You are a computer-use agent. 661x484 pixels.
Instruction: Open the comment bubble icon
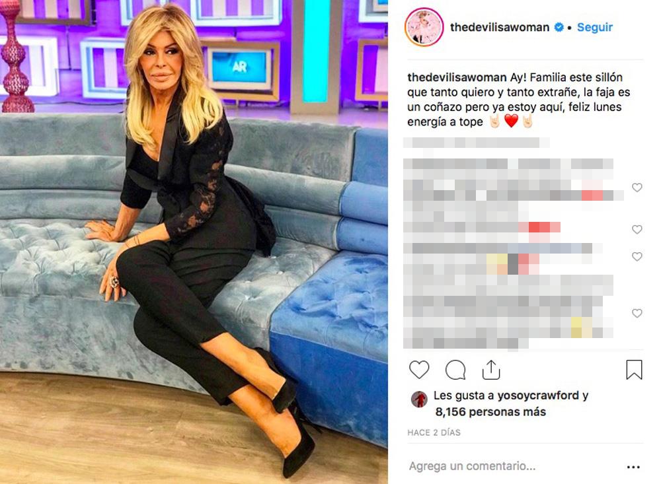coord(455,370)
